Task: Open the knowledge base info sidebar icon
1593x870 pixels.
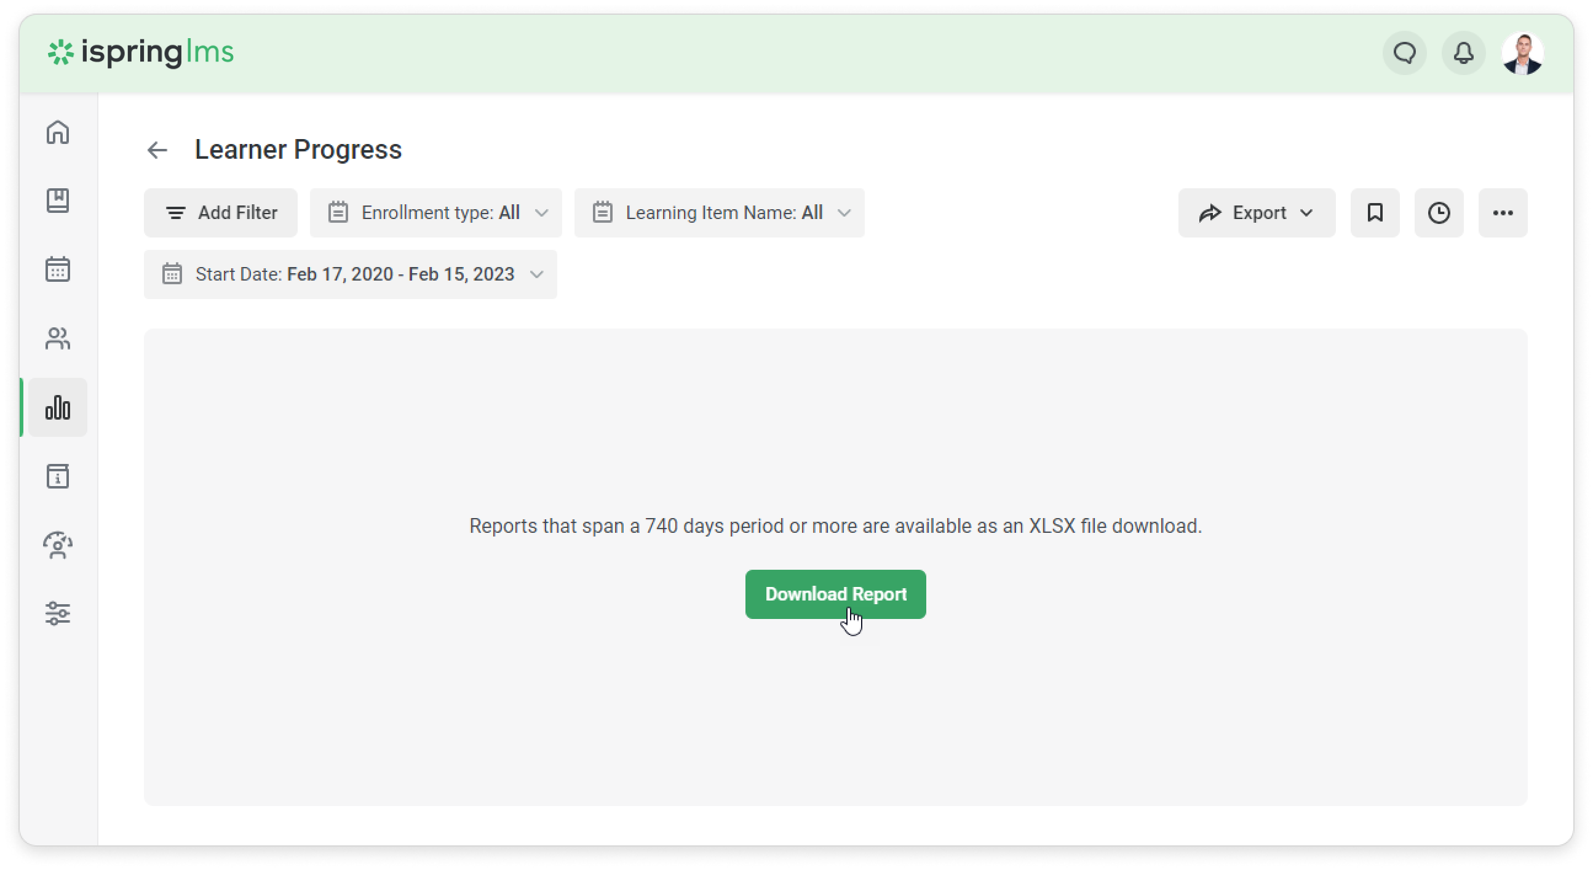Action: point(58,476)
